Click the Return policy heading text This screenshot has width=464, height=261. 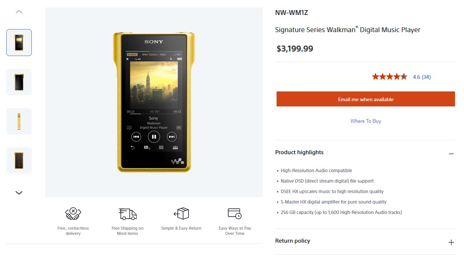[x=293, y=241]
